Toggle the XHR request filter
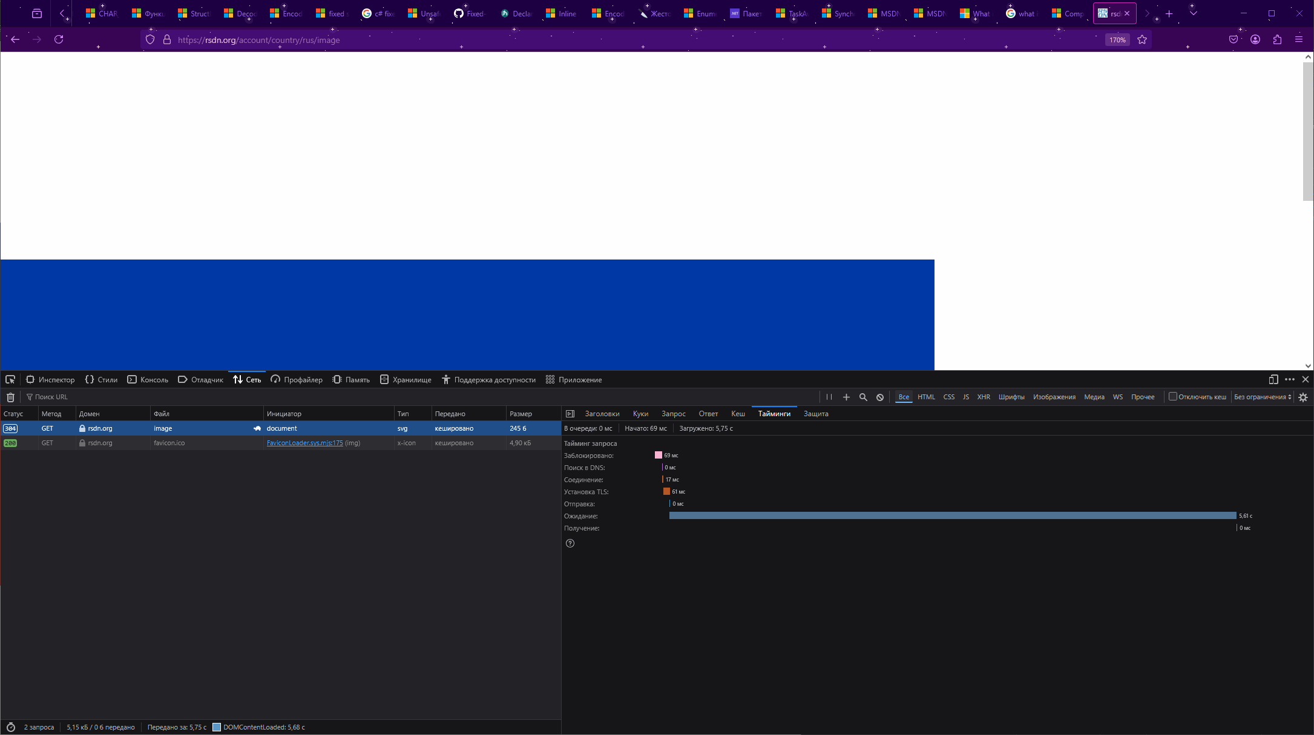 tap(984, 397)
